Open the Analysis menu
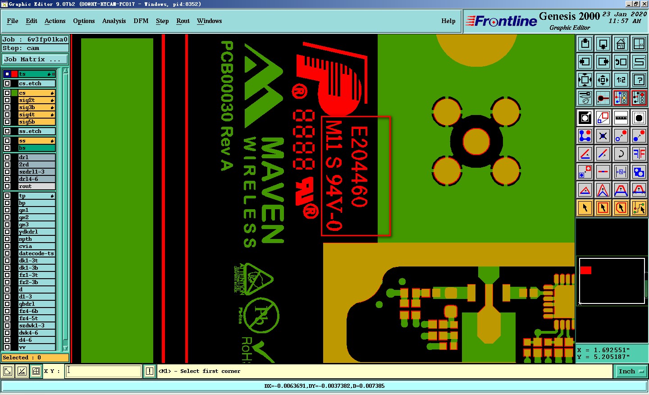This screenshot has width=649, height=395. click(114, 21)
